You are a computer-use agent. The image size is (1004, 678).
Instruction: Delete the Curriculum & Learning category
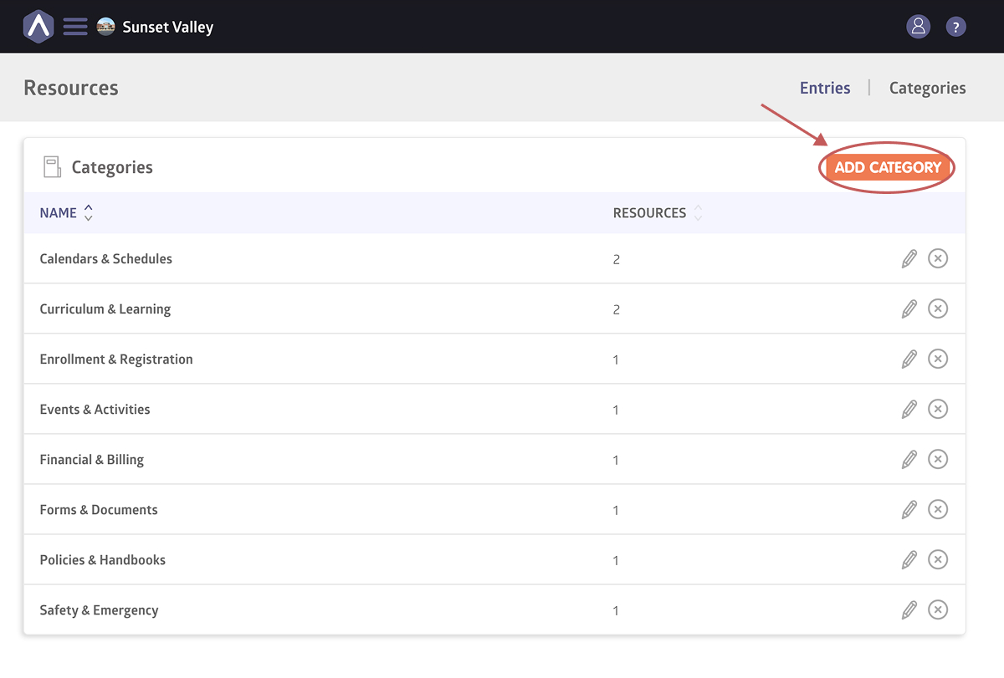tap(938, 309)
